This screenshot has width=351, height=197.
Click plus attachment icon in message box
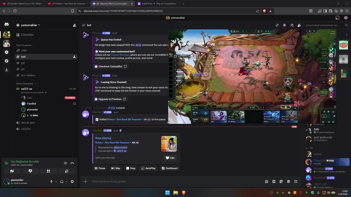(86, 181)
